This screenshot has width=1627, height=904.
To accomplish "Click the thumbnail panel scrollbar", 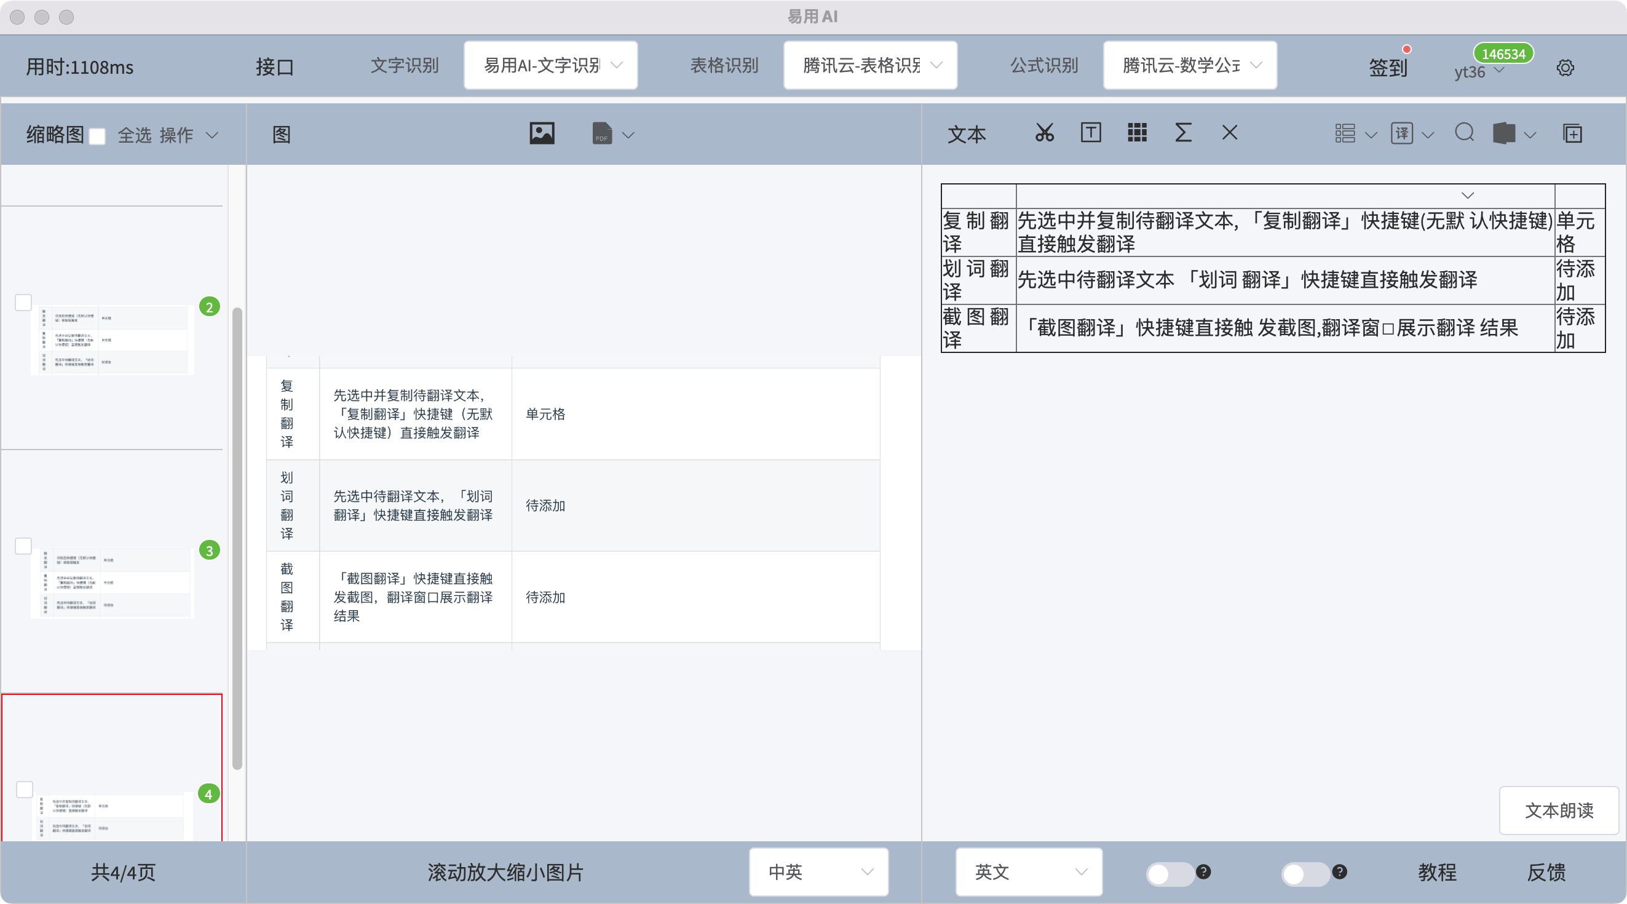I will click(x=237, y=538).
